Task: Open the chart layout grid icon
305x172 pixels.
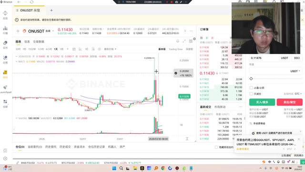Action: point(191,41)
